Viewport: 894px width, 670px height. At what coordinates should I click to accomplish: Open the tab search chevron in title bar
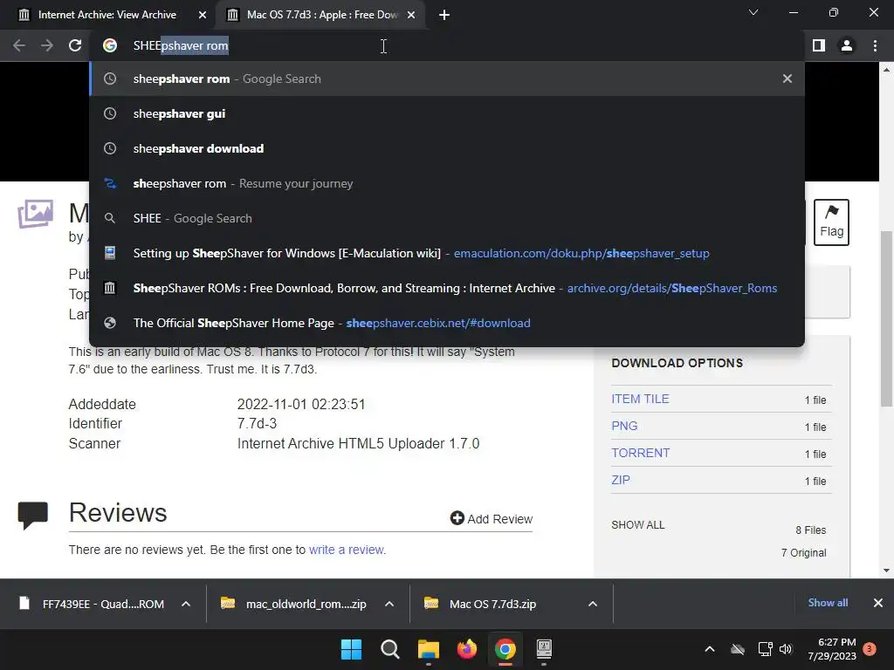pyautogui.click(x=753, y=12)
